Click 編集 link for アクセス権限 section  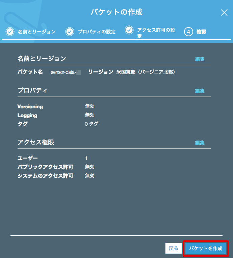[x=200, y=143]
